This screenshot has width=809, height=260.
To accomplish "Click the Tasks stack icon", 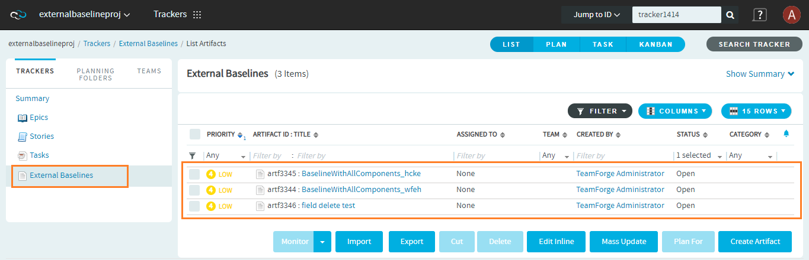I will click(23, 155).
